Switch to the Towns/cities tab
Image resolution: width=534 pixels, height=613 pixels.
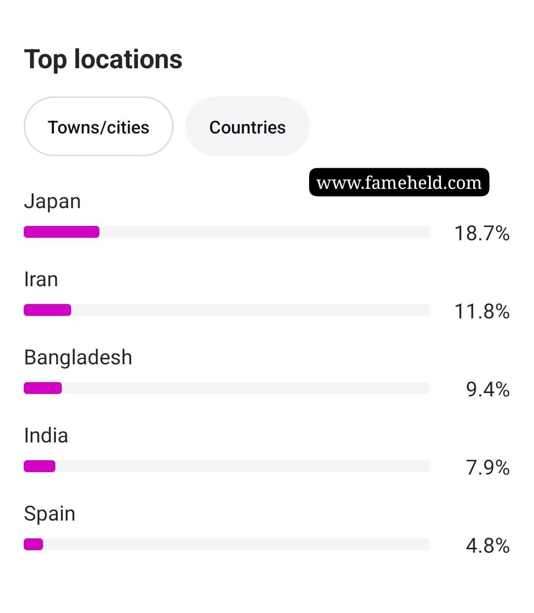pyautogui.click(x=98, y=127)
